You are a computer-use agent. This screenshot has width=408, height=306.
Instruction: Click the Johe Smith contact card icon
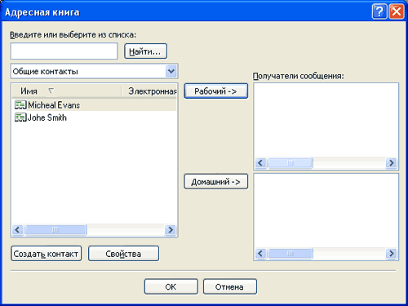20,118
